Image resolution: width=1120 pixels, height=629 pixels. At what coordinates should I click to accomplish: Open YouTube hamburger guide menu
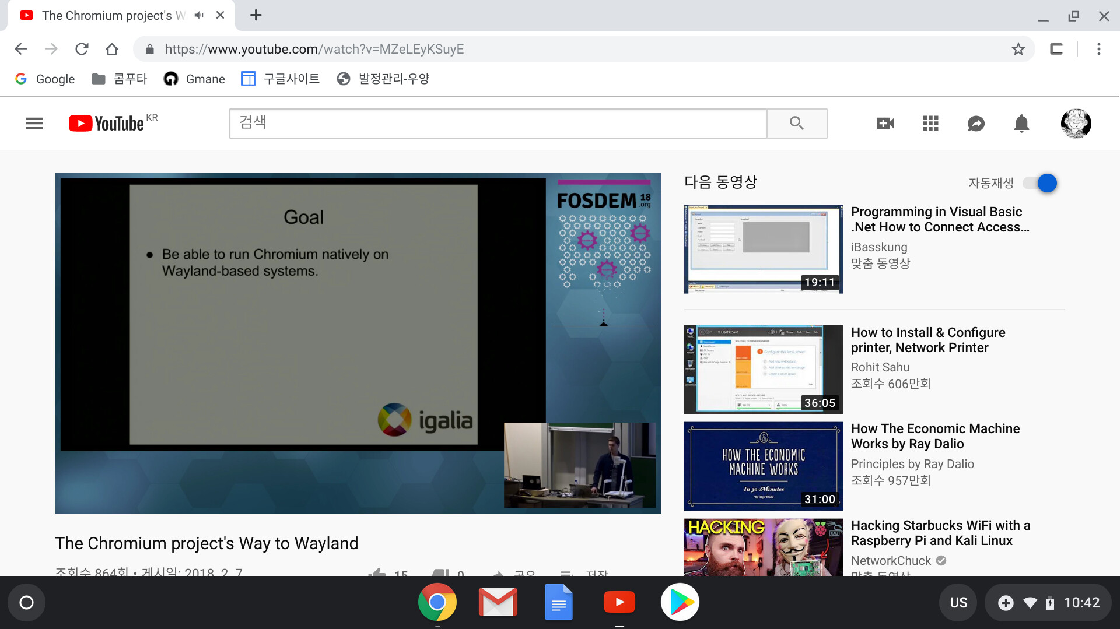tap(34, 123)
